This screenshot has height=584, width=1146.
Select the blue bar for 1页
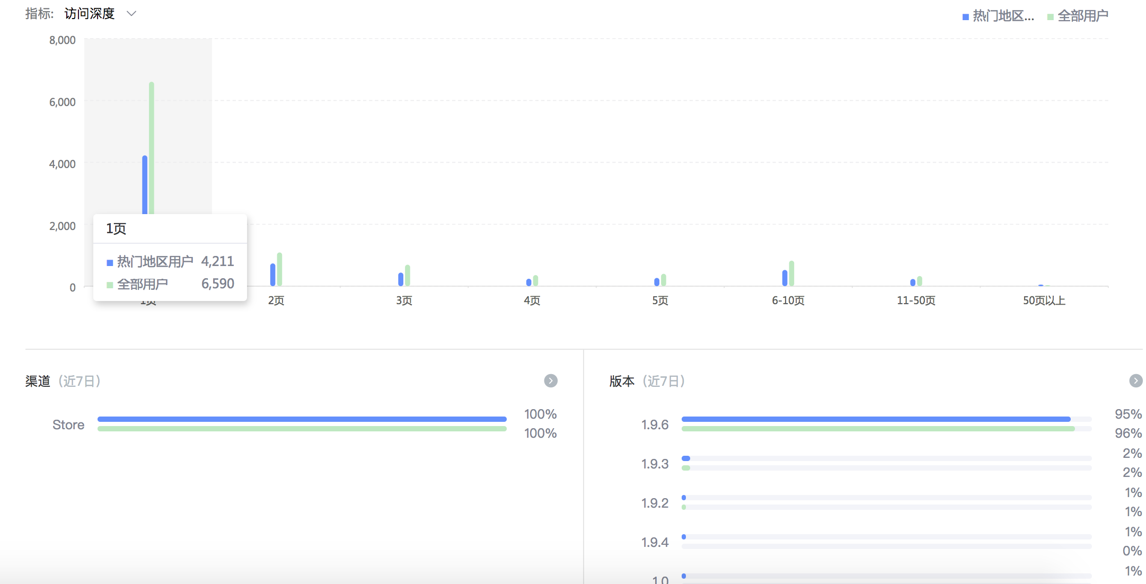[x=145, y=184]
